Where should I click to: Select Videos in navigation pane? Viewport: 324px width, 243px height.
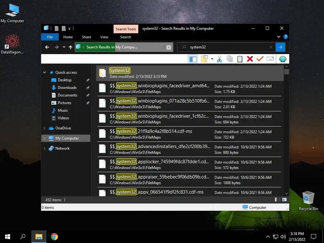tap(63, 118)
